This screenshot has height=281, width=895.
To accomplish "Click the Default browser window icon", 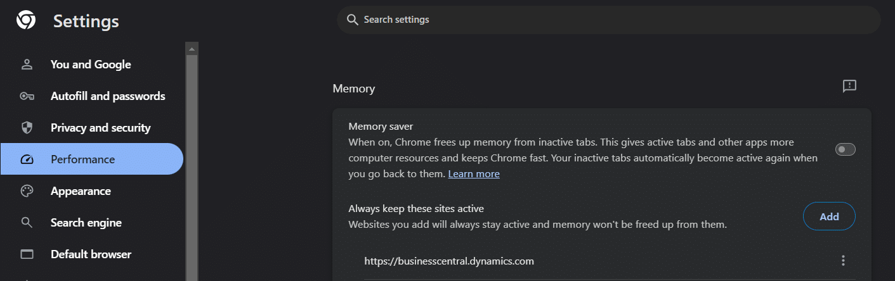I will [27, 254].
